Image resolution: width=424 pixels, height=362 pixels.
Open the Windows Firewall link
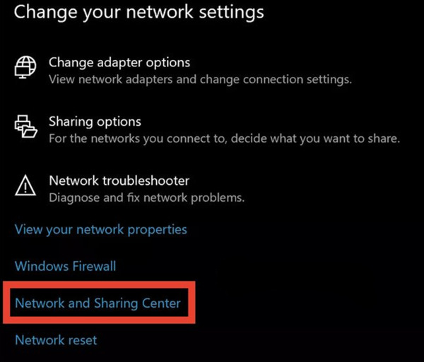[x=65, y=266]
